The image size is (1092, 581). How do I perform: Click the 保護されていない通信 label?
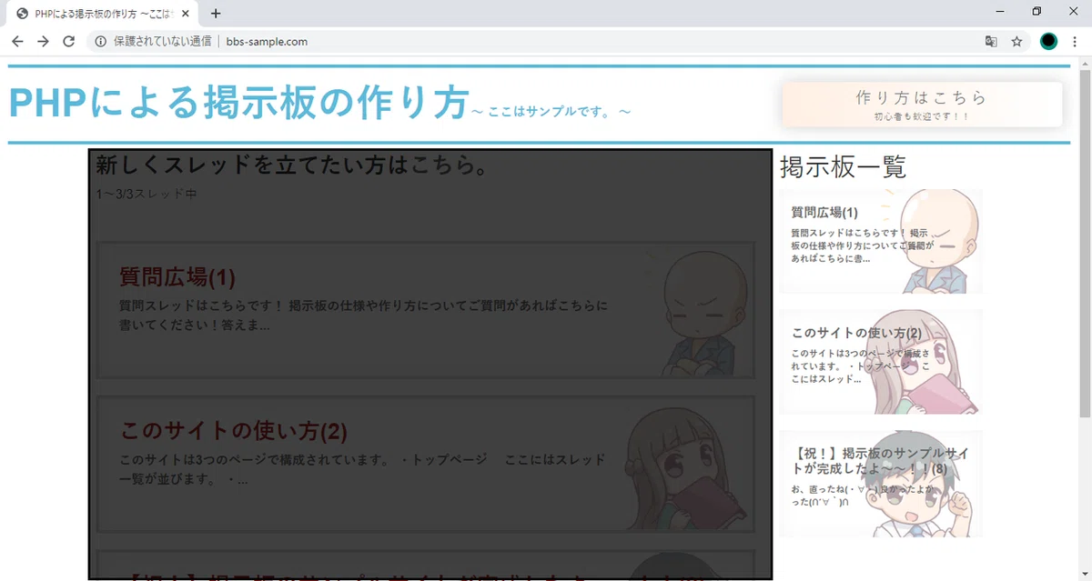[162, 41]
